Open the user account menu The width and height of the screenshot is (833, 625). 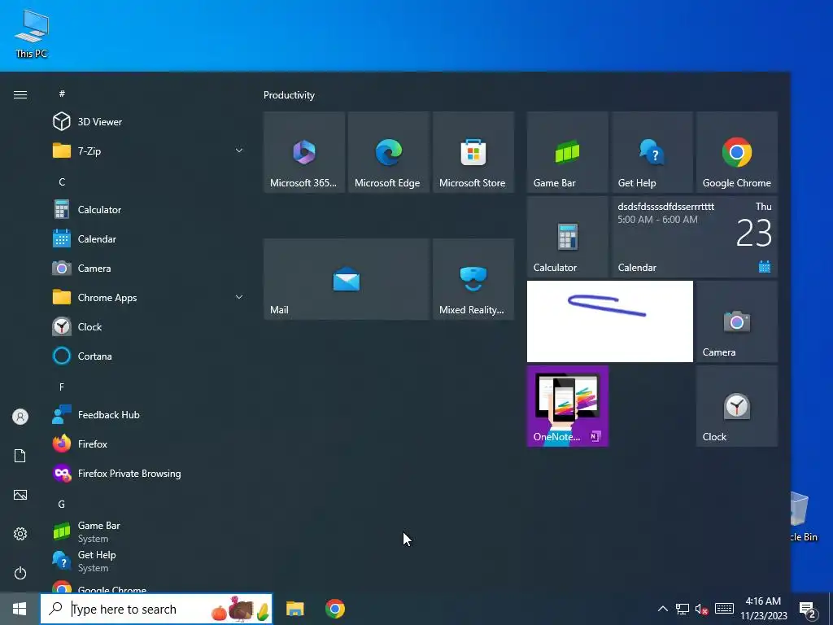(20, 417)
